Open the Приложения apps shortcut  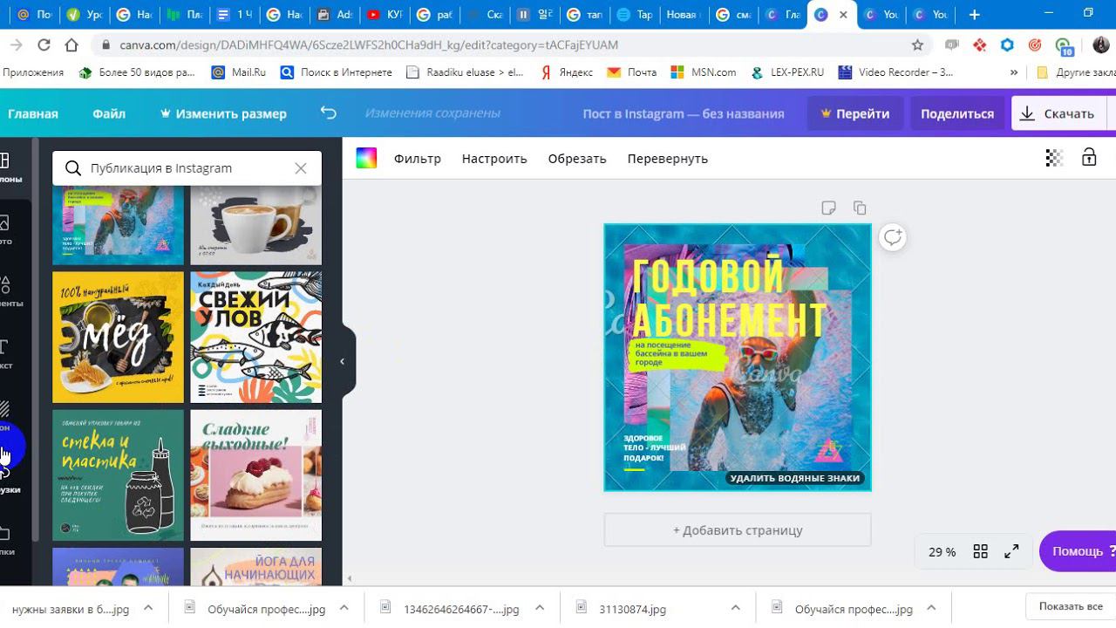click(x=32, y=72)
